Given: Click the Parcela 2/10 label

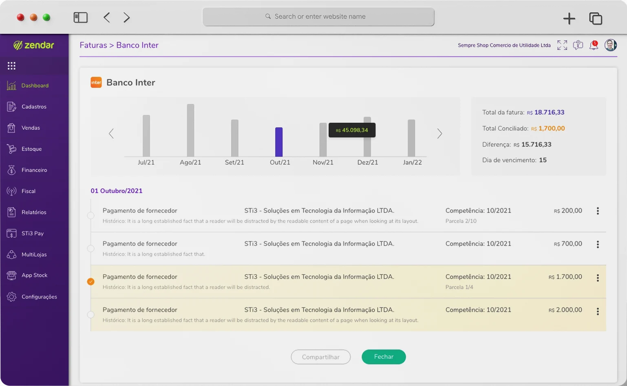Looking at the screenshot, I should coord(461,221).
